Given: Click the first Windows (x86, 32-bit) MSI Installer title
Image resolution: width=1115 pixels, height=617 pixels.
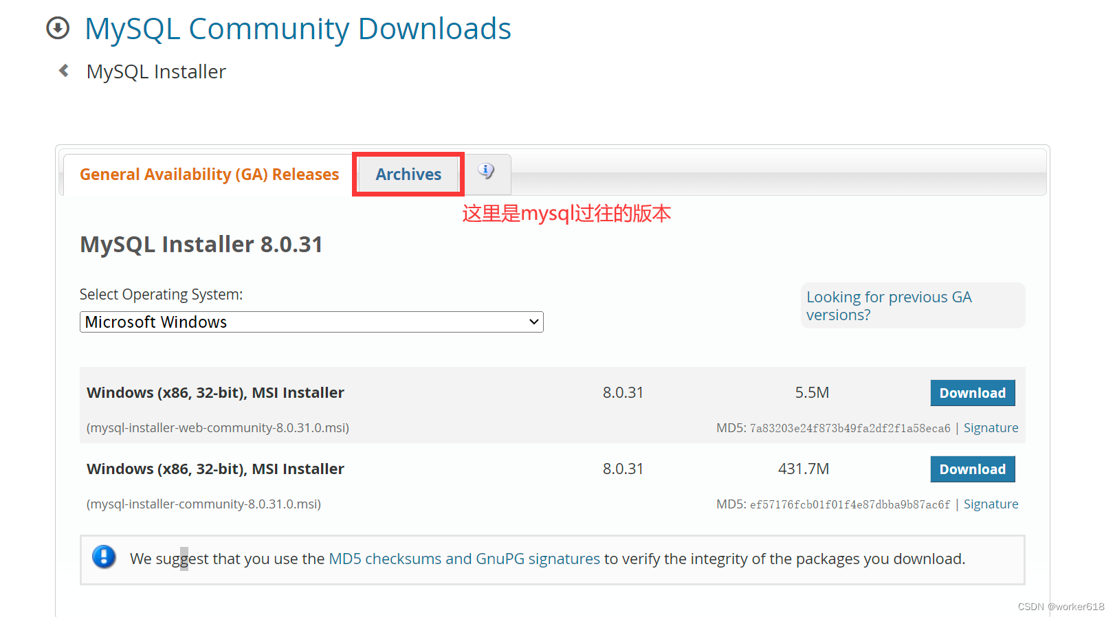Looking at the screenshot, I should coord(215,393).
